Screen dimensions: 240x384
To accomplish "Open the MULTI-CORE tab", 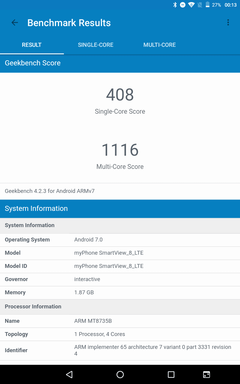I will tap(160, 45).
